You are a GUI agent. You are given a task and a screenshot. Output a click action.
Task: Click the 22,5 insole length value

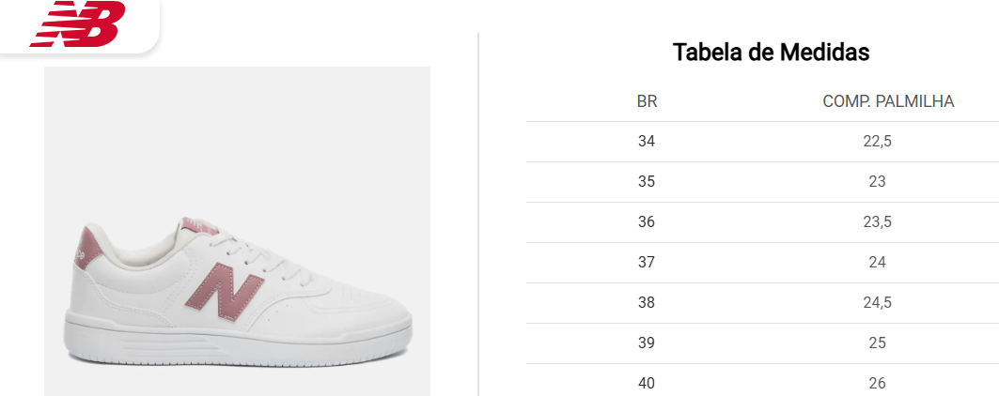(x=877, y=142)
